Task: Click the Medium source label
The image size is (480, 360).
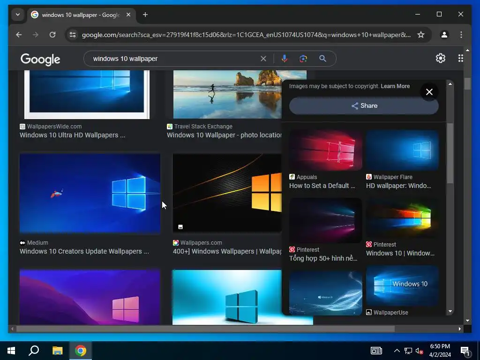Action: pyautogui.click(x=34, y=243)
